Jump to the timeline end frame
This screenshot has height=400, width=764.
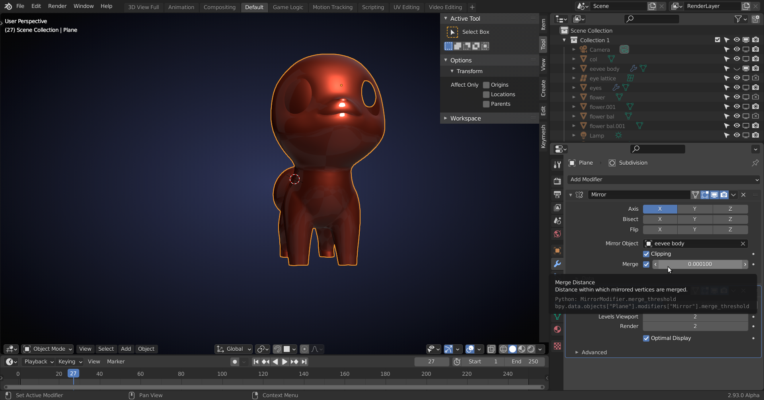click(304, 362)
